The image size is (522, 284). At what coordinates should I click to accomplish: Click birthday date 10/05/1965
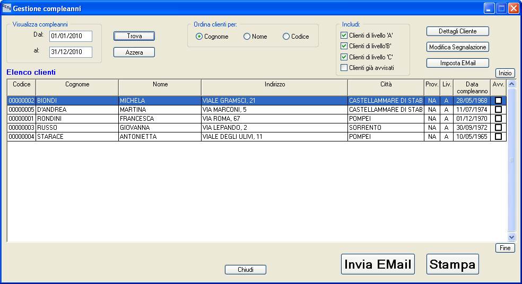pyautogui.click(x=472, y=136)
